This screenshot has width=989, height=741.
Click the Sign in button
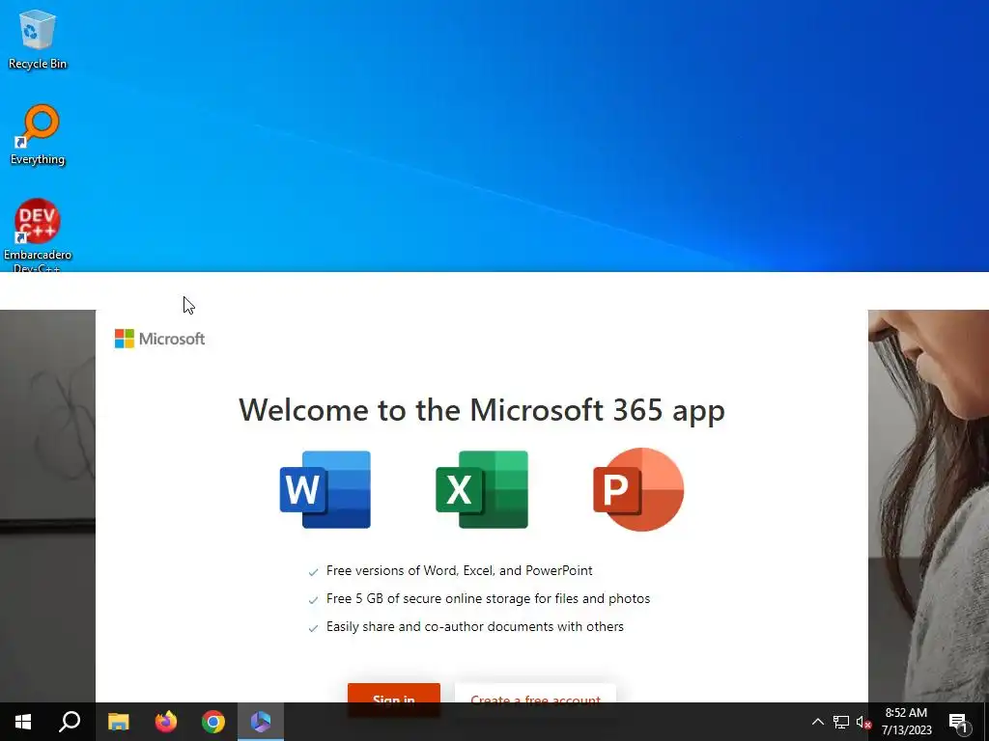394,693
